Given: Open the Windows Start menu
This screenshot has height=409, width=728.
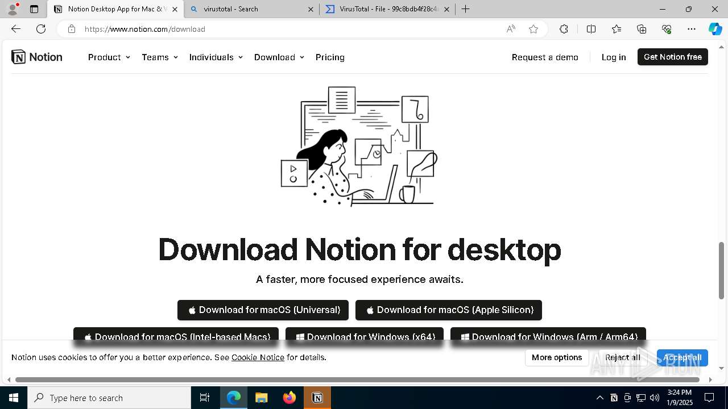Looking at the screenshot, I should tap(14, 398).
